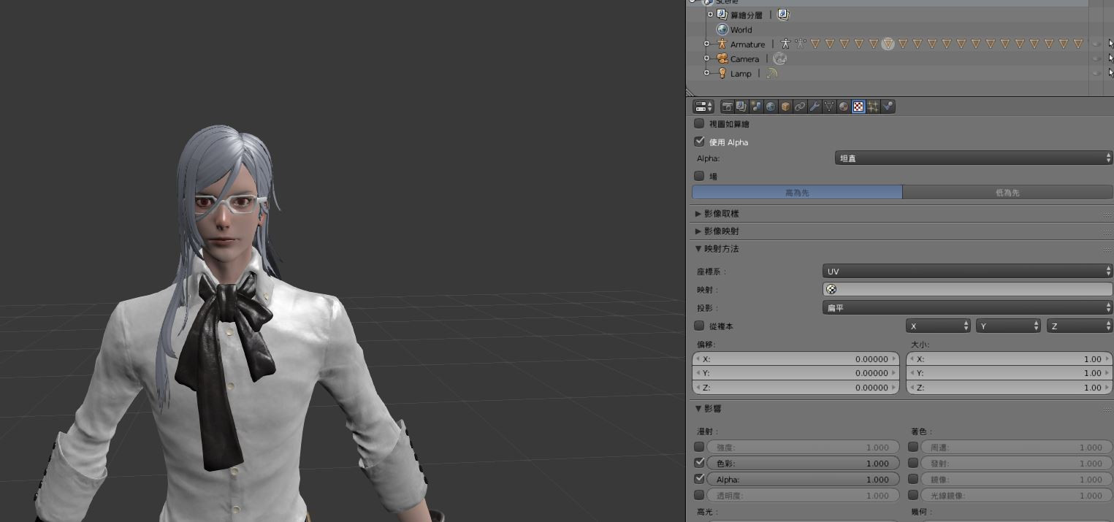Viewport: 1114px width, 522px height.
Task: Click the editor type selector button
Action: tap(703, 107)
